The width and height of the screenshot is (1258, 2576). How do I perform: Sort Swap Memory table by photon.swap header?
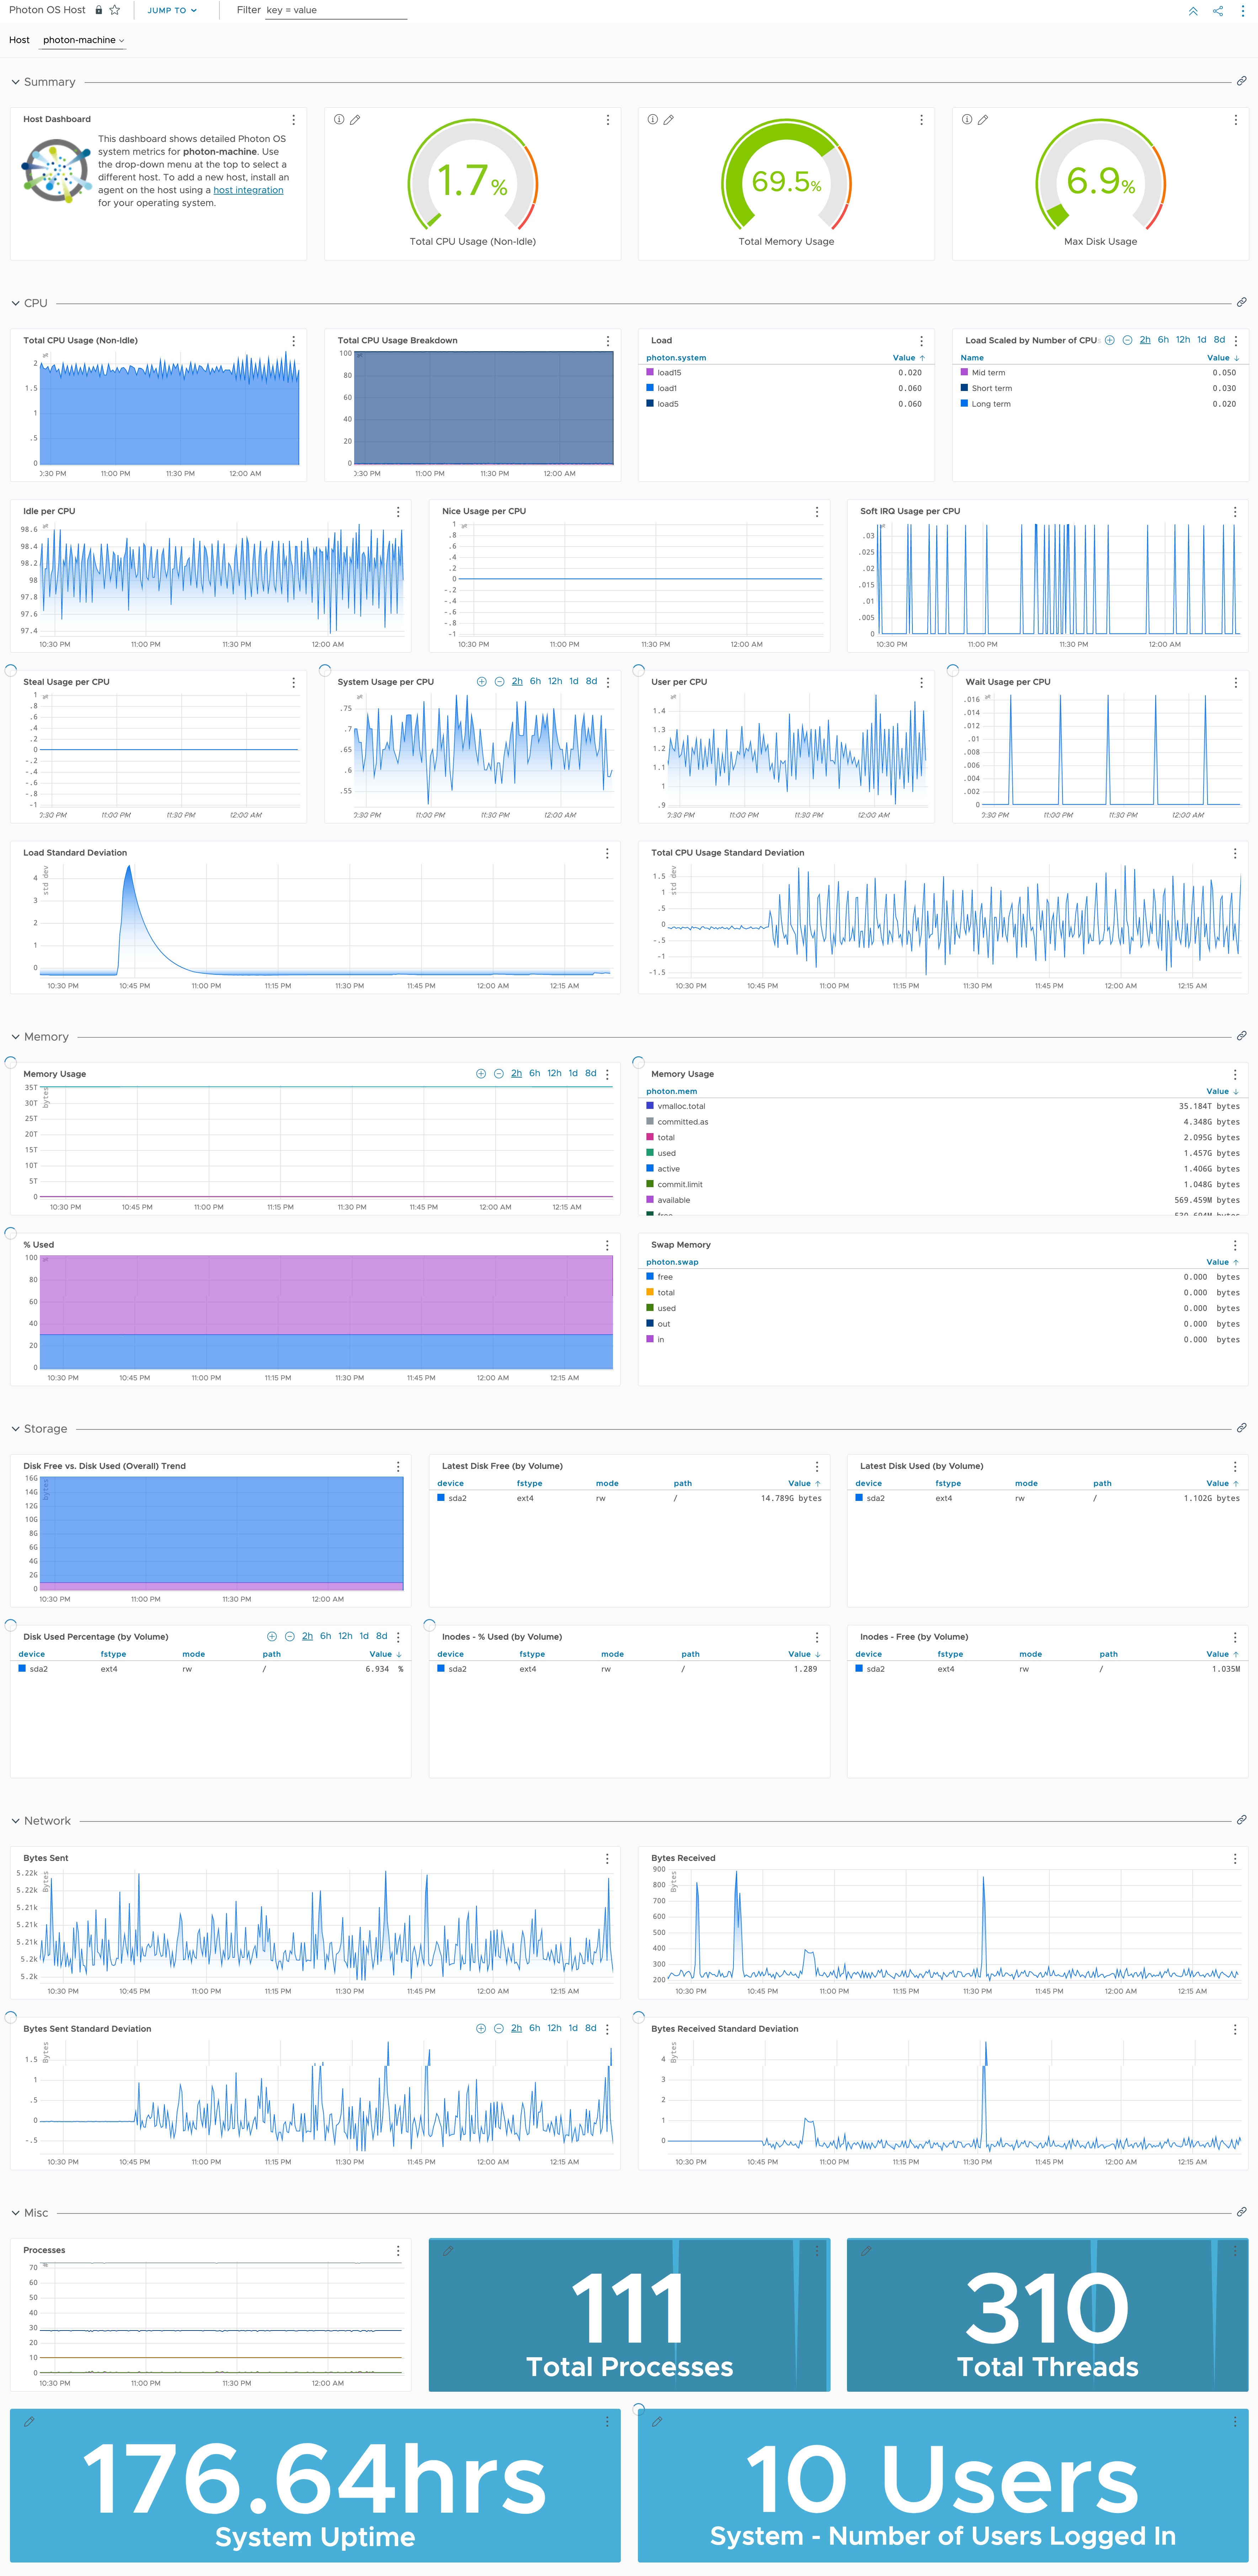click(672, 1262)
